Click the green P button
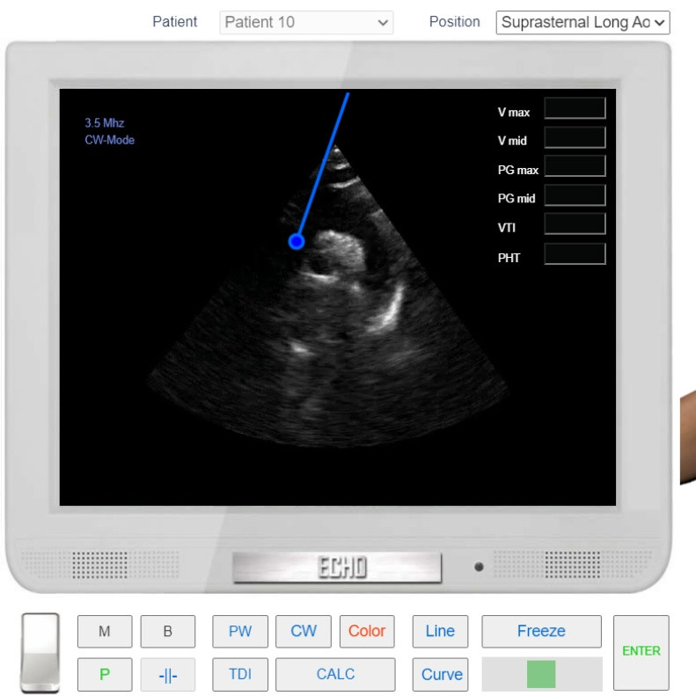 point(105,674)
